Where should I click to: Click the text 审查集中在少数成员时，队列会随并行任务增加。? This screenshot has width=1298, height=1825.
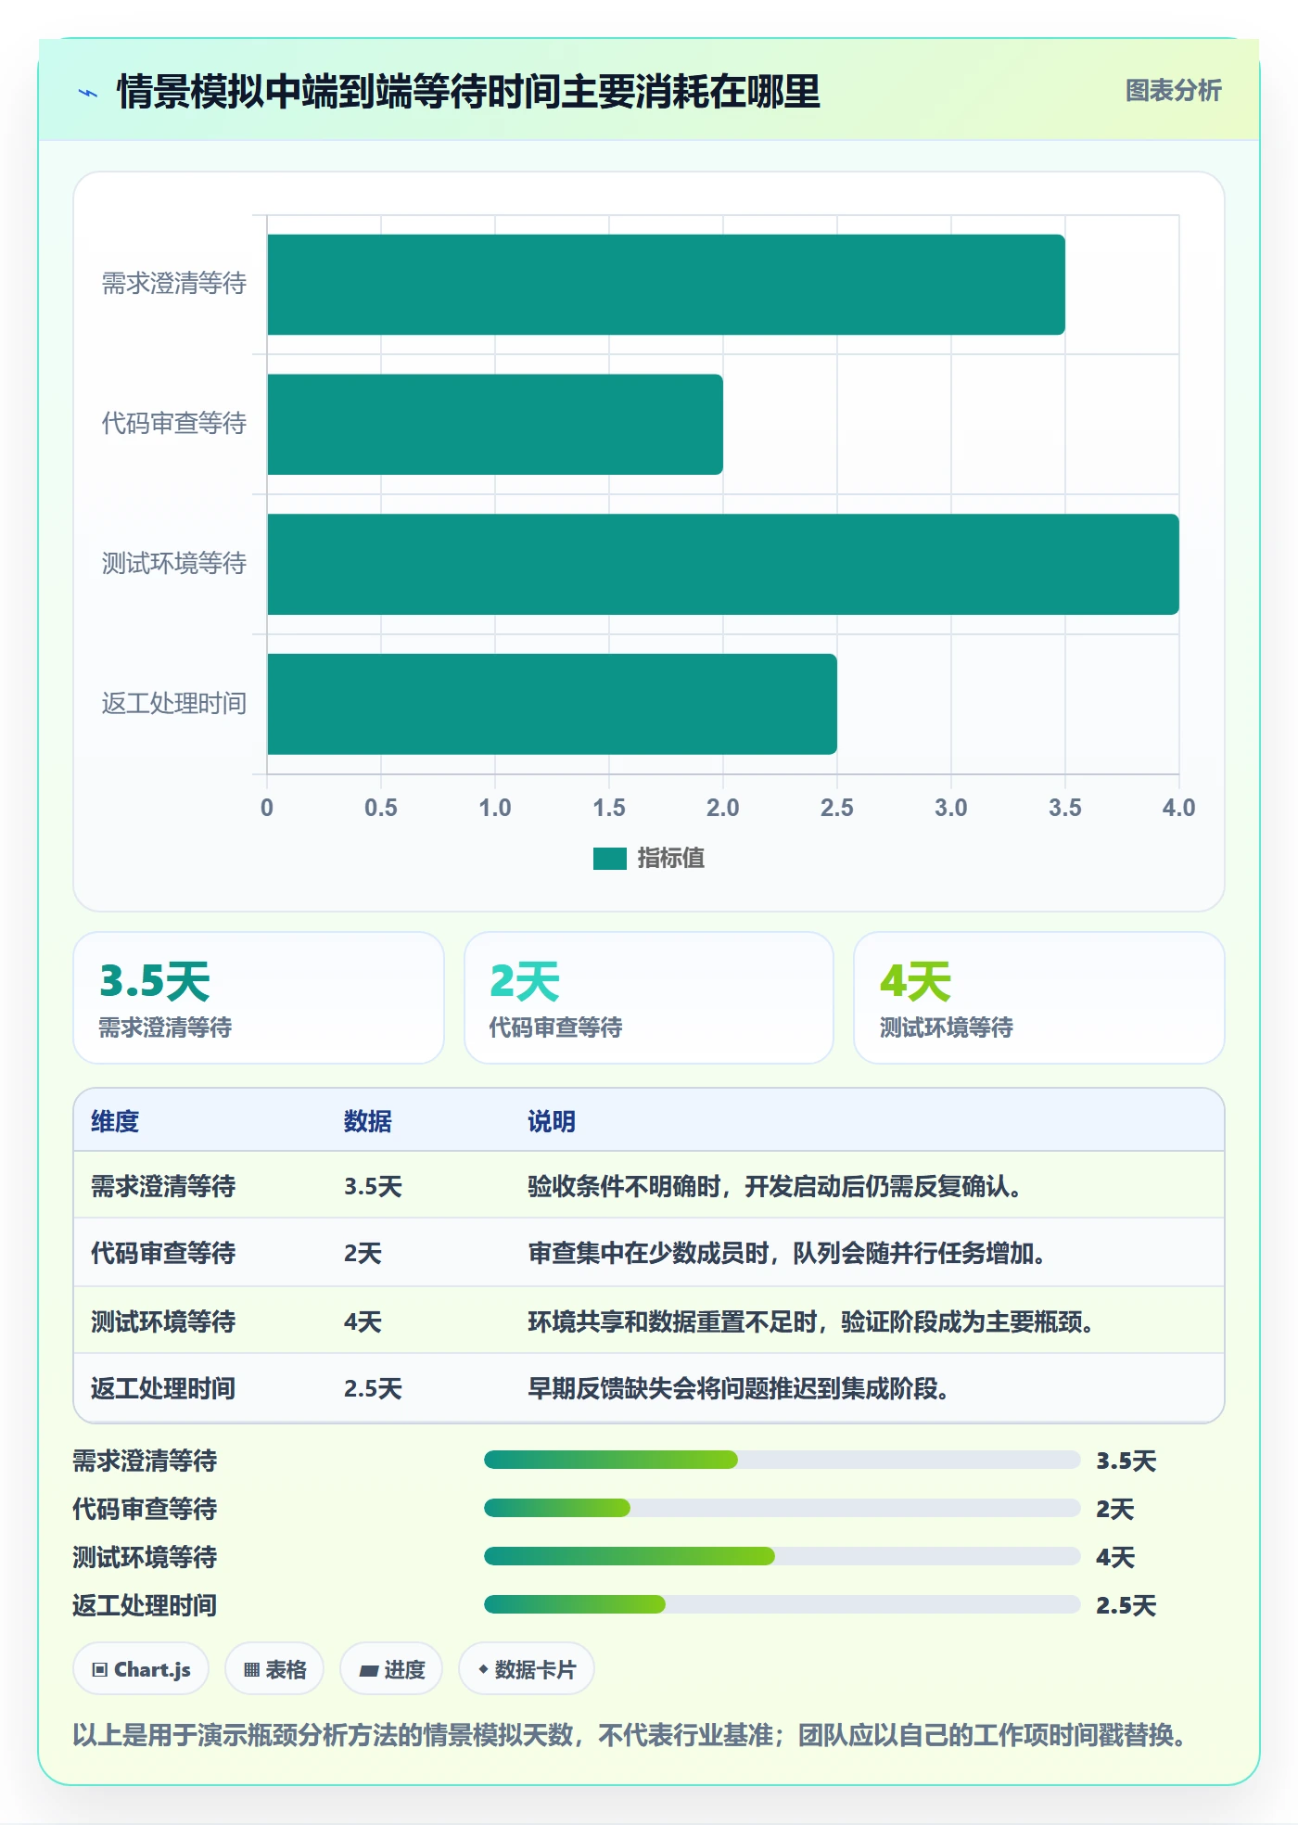coord(787,1254)
